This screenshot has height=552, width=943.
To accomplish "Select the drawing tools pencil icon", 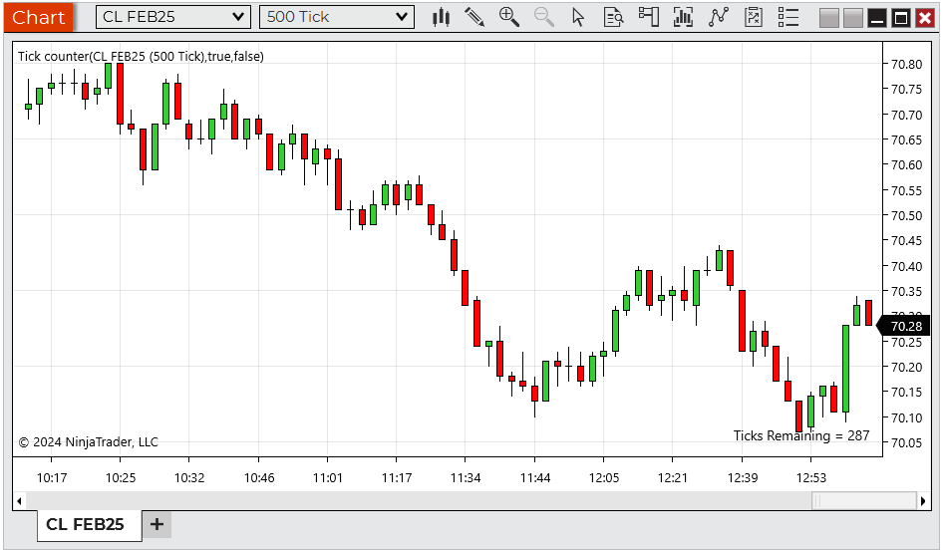I will coord(474,17).
